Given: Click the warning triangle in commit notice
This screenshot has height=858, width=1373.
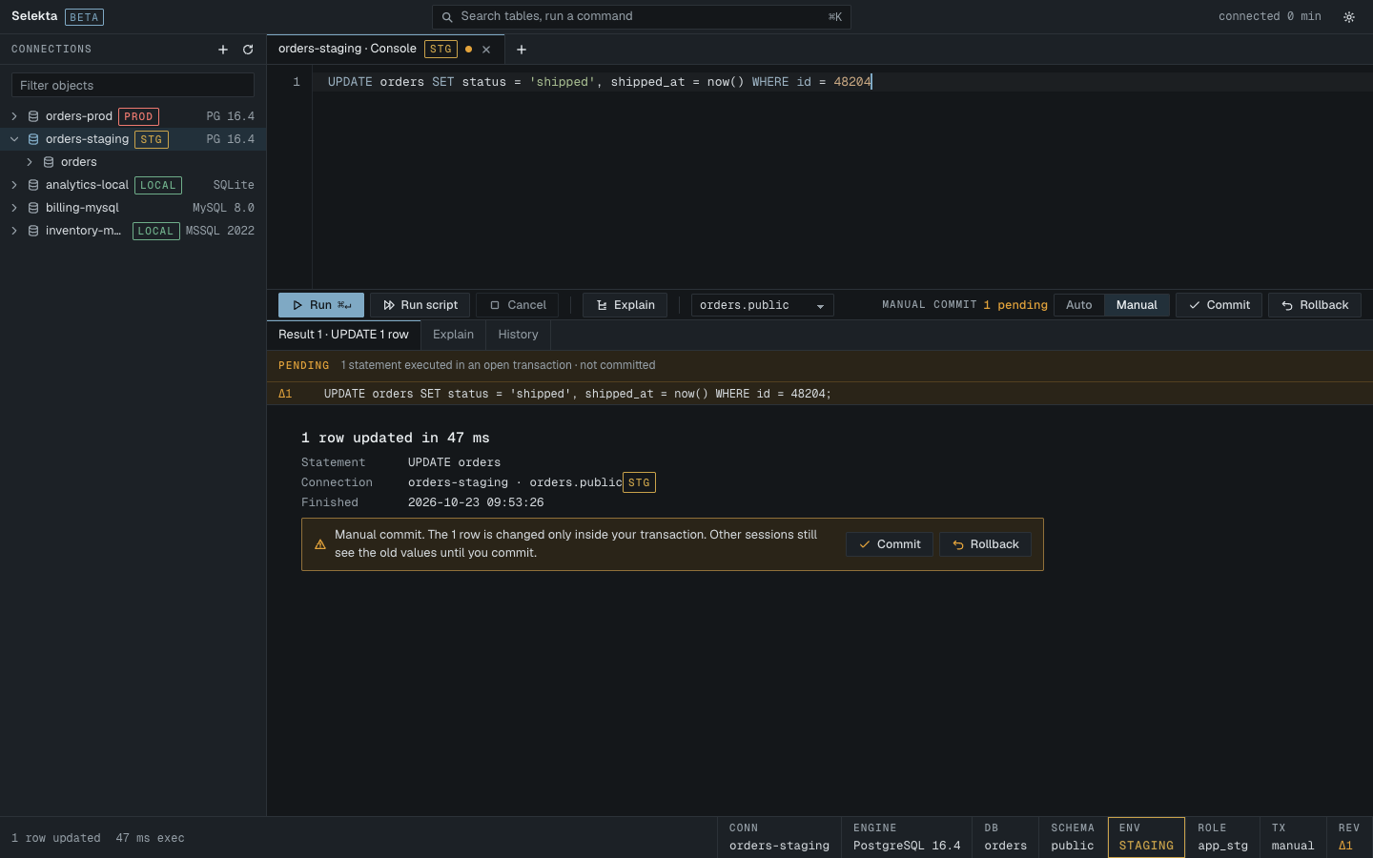Looking at the screenshot, I should pyautogui.click(x=320, y=544).
